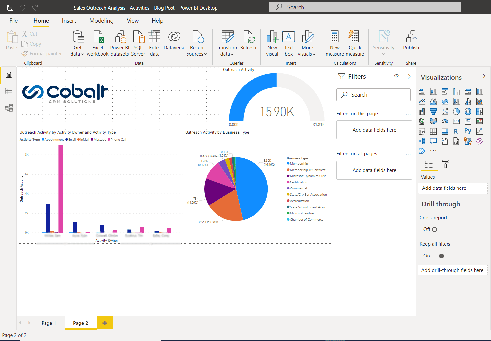Select the pie chart visualization icon
491x341 pixels.
[x=456, y=111]
